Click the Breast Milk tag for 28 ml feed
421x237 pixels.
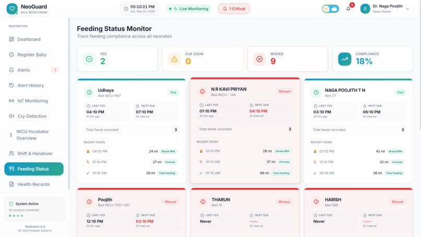tap(282, 151)
